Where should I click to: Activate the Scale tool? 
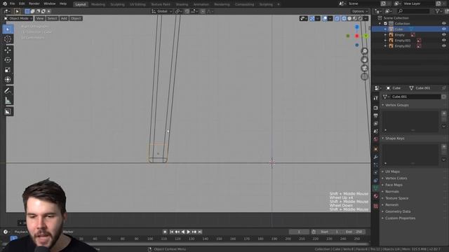(x=8, y=70)
